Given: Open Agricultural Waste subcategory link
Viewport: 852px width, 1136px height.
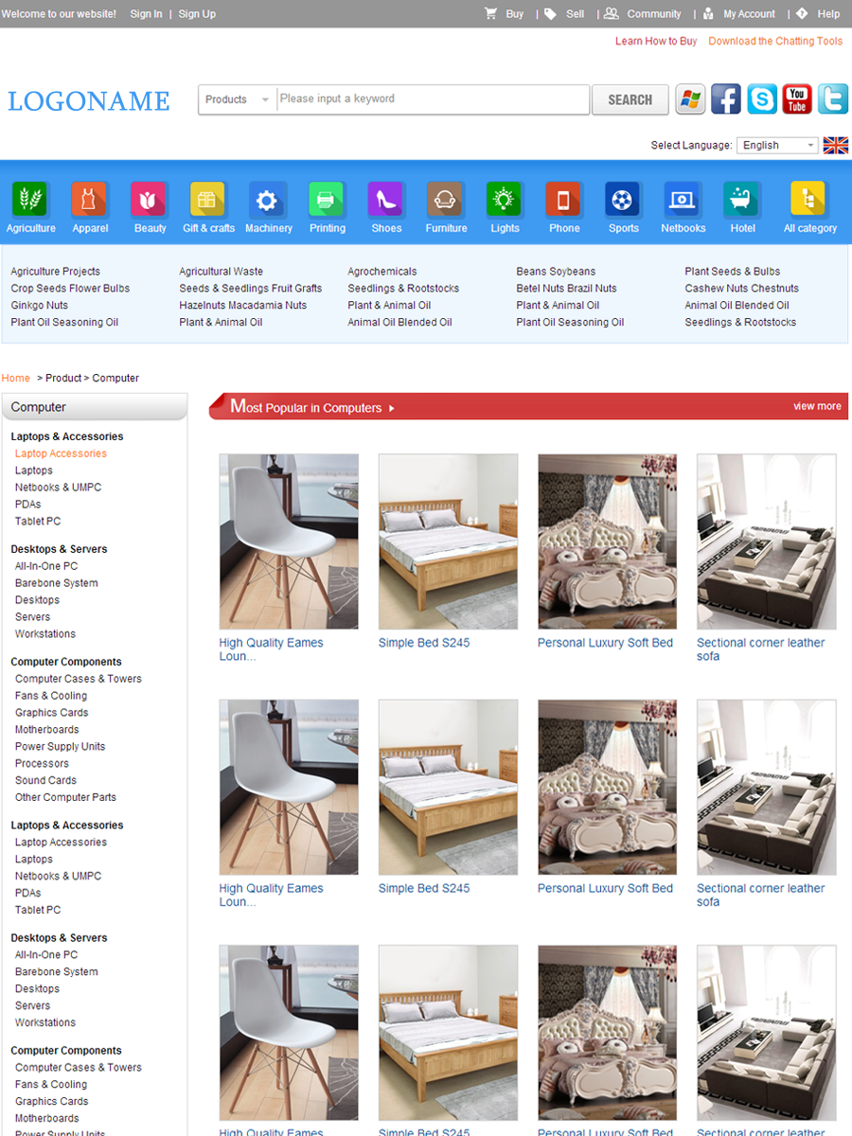Looking at the screenshot, I should click(221, 272).
